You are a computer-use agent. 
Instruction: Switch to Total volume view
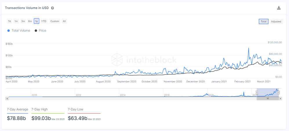click(263, 21)
